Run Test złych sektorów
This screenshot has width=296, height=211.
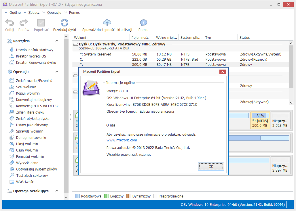(x=32, y=175)
